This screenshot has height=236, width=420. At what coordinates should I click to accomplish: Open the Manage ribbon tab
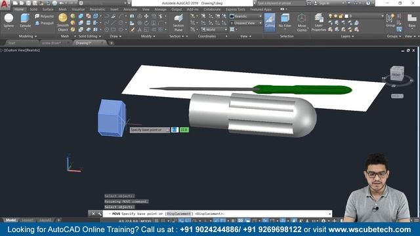pos(160,9)
